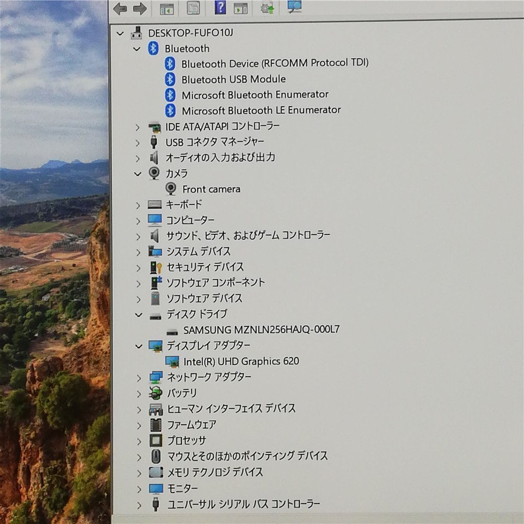
Task: Click the プロセッサ chip icon
Action: [156, 441]
